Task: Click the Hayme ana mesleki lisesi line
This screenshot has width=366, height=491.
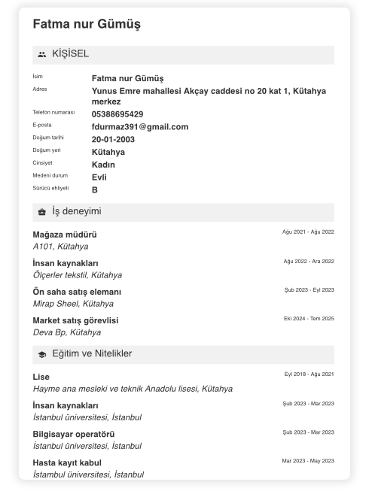Action: (133, 389)
